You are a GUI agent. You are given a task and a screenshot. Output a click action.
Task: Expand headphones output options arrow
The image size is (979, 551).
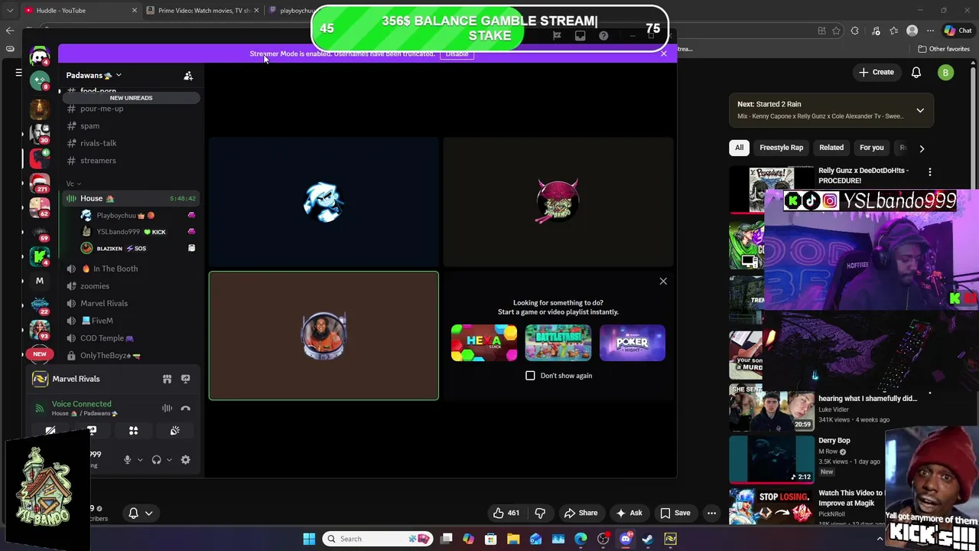(169, 460)
